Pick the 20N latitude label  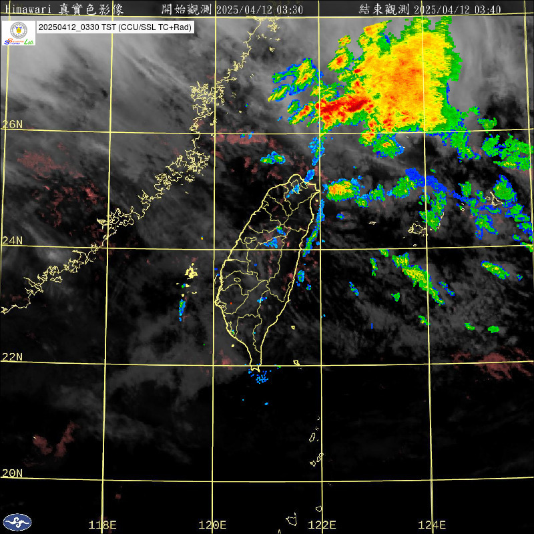pos(12,473)
